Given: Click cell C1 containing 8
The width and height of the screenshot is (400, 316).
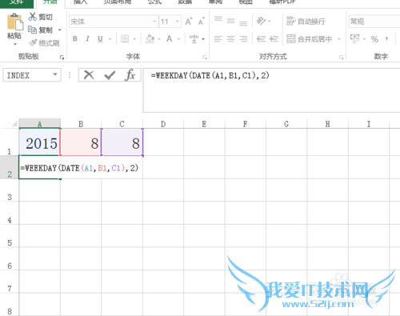Looking at the screenshot, I should click(122, 142).
